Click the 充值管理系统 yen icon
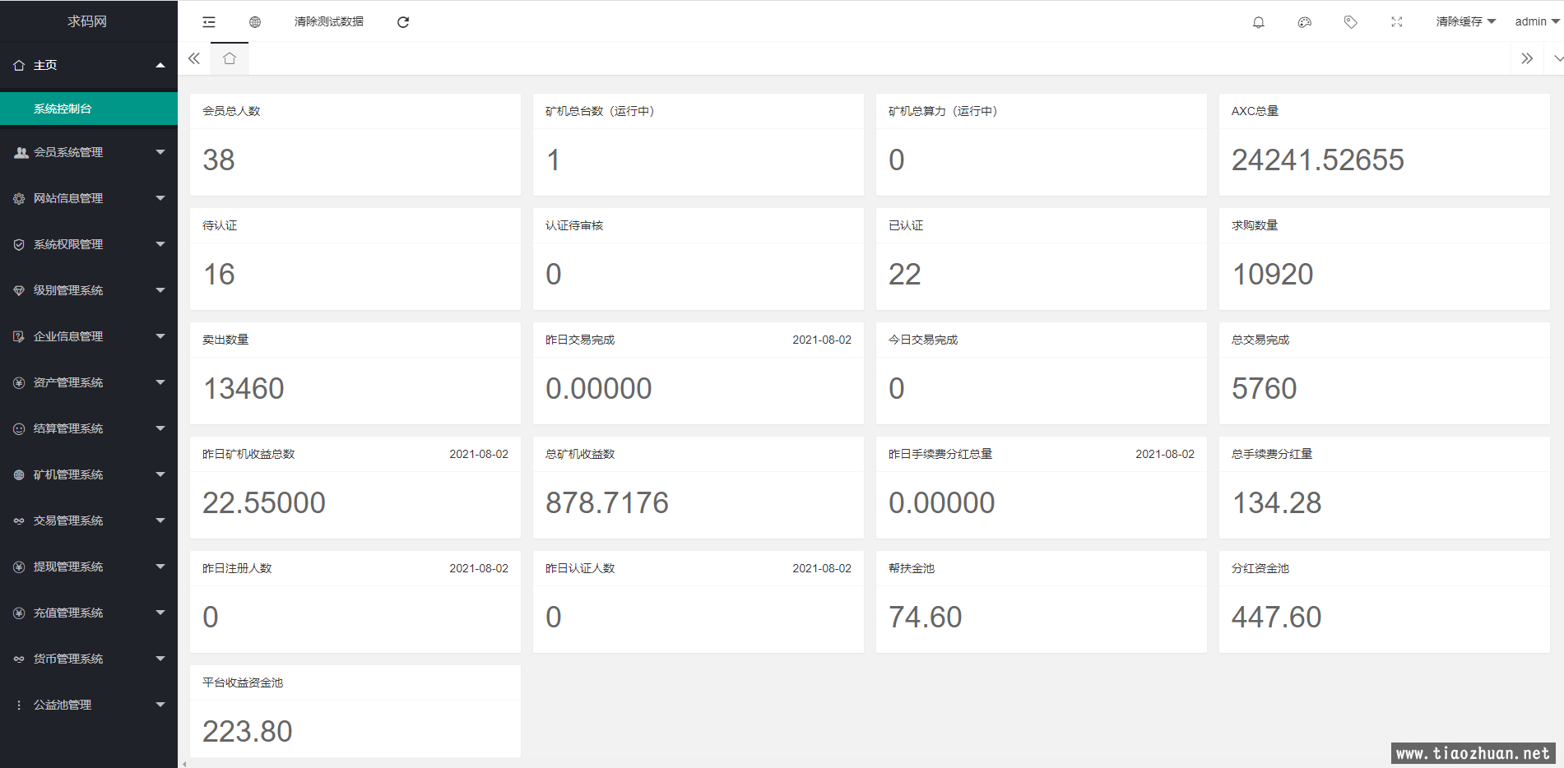 click(19, 613)
